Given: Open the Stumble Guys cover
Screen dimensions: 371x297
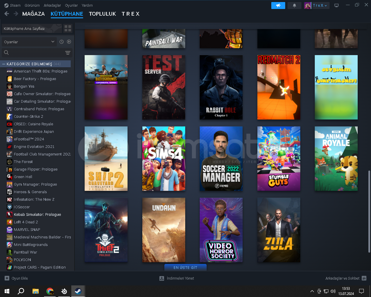Looking at the screenshot, I should click(279, 159).
